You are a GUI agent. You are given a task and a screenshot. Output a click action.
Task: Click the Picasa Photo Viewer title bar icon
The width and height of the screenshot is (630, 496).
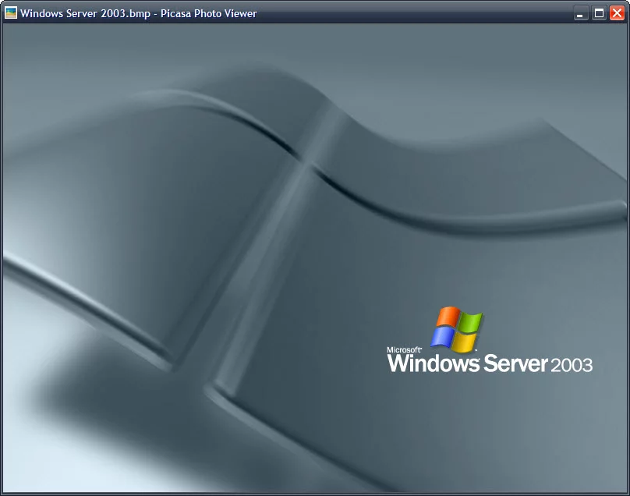coord(11,12)
